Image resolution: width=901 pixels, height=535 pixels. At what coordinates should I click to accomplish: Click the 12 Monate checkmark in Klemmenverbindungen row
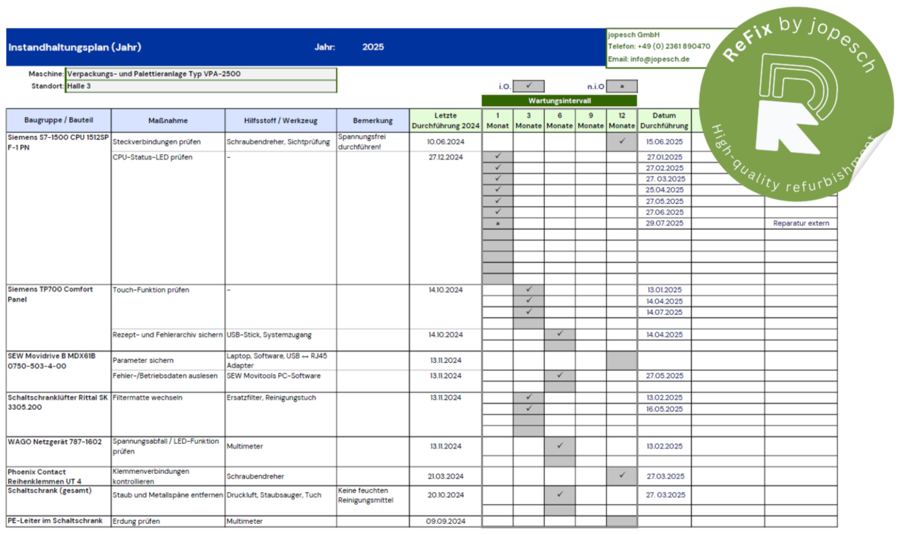tap(622, 475)
